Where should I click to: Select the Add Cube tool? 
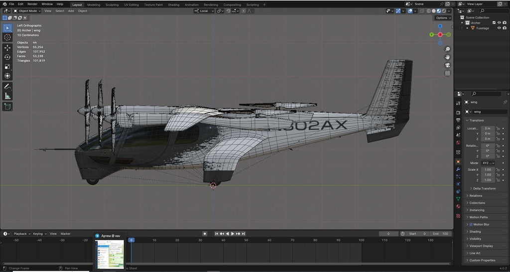tap(7, 107)
